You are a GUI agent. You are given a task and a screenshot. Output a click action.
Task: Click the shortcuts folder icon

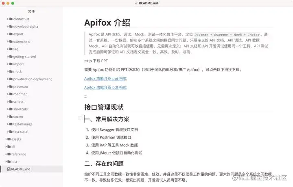[11, 109]
